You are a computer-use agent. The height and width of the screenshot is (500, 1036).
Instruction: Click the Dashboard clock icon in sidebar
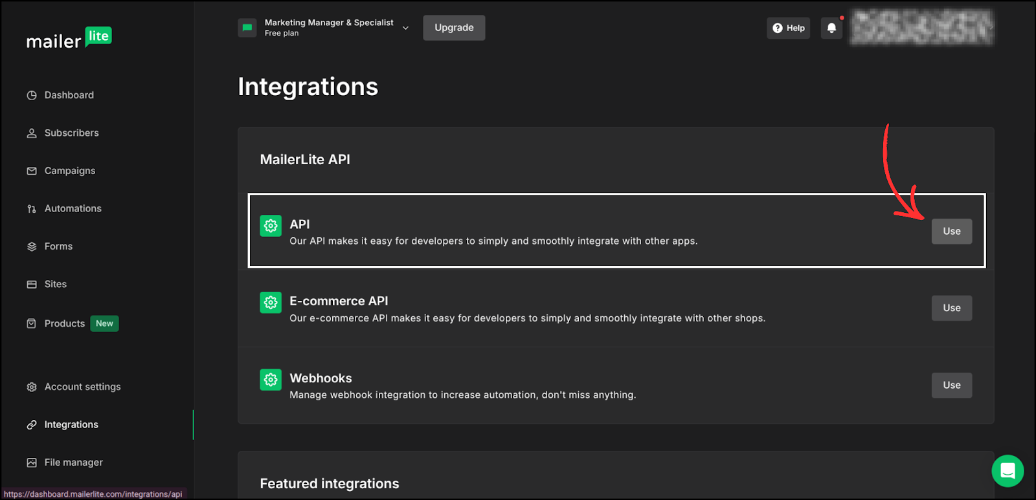coord(32,95)
